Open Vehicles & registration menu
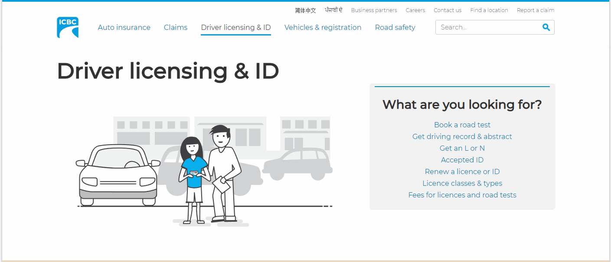The width and height of the screenshot is (611, 262). pos(323,27)
